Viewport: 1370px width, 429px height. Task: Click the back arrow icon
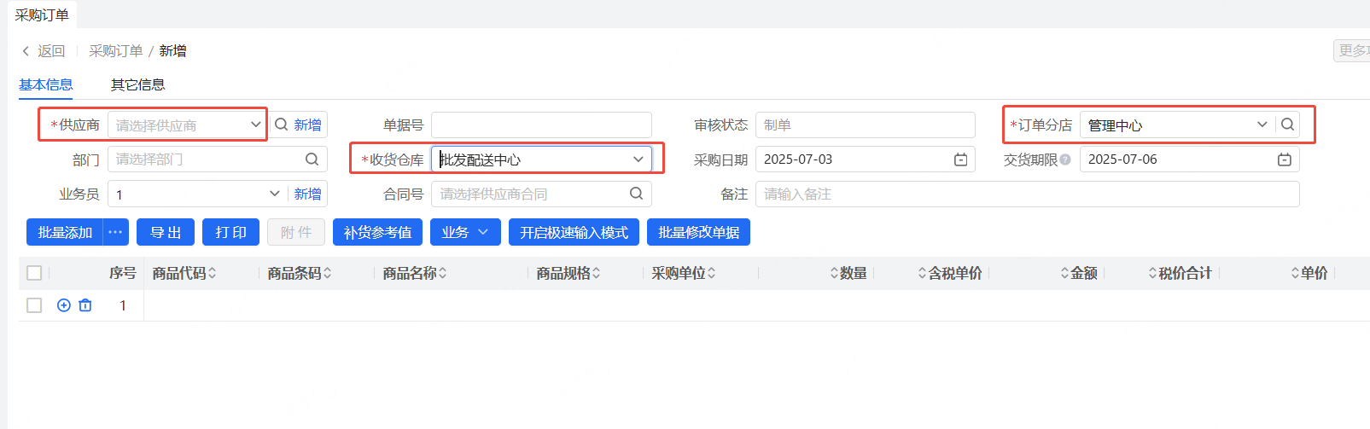click(x=26, y=51)
